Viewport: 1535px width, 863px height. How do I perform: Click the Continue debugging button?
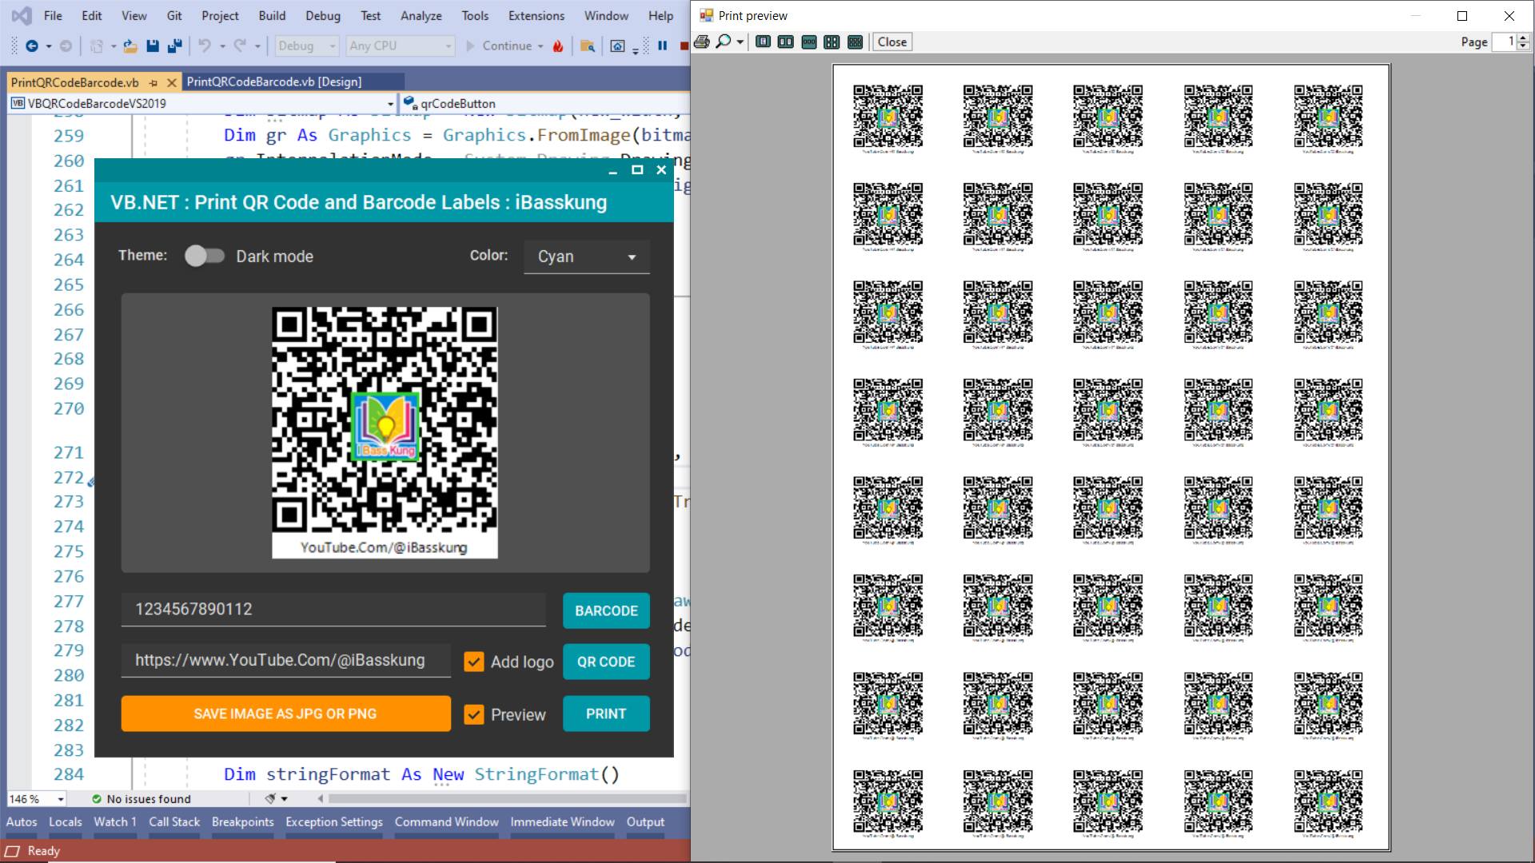499,46
